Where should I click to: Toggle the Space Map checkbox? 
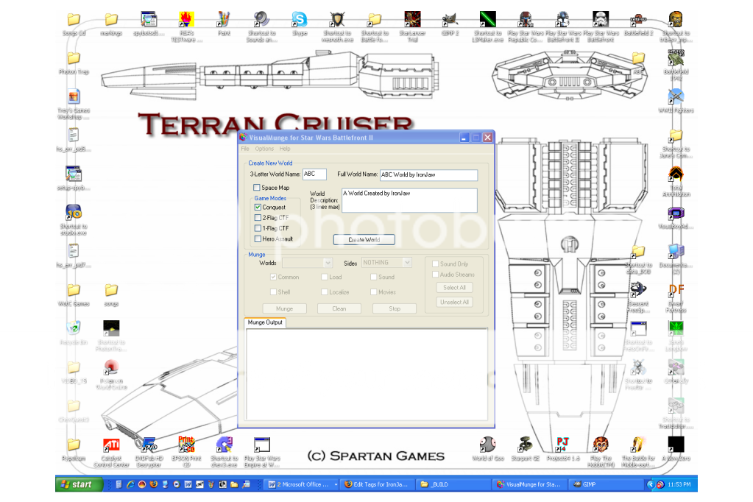[257, 188]
